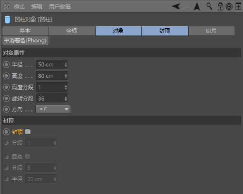Open the 用户数据 menu
Screen dimensions: 243x194
[x=60, y=7]
